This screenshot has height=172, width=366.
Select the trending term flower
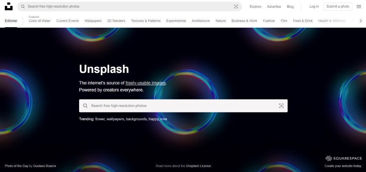click(100, 119)
